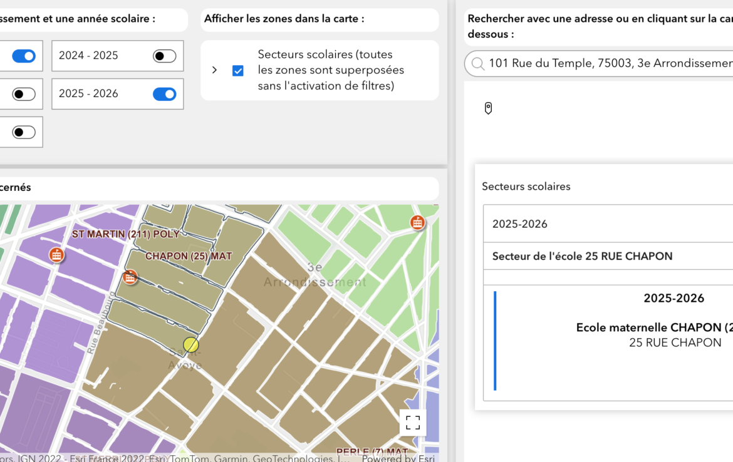Enable the 2024 - 2025 school year toggle
This screenshot has width=733, height=462.
164,56
